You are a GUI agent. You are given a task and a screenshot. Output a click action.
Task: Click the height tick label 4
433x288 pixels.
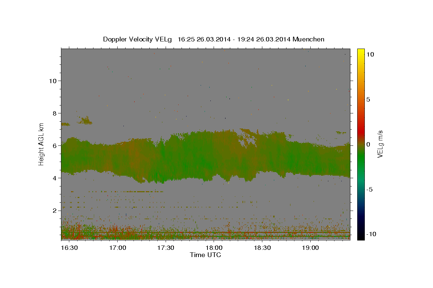[x=55, y=178]
